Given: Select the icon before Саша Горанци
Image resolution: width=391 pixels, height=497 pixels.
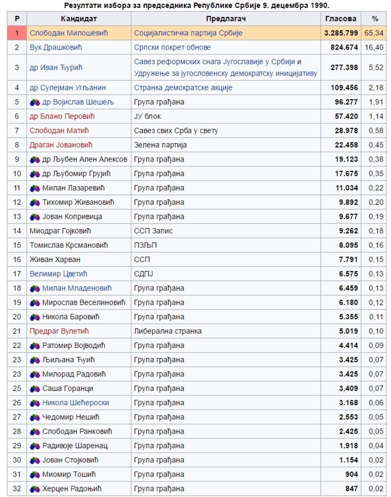Looking at the screenshot, I should [35, 389].
